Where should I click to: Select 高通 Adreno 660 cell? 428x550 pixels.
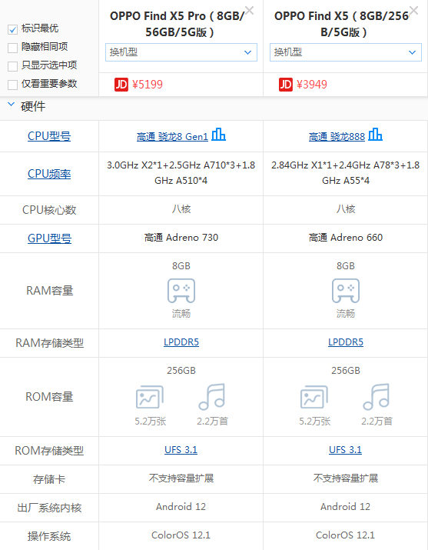(x=345, y=238)
